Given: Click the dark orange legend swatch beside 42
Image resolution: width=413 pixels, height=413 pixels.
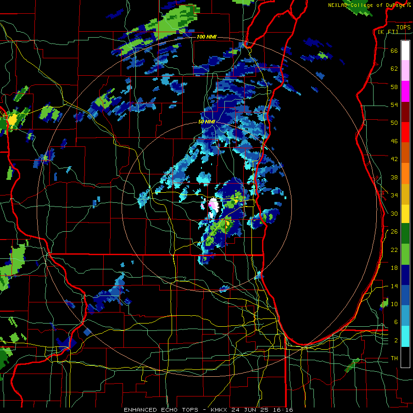Looking at the screenshot, I should [405, 152].
